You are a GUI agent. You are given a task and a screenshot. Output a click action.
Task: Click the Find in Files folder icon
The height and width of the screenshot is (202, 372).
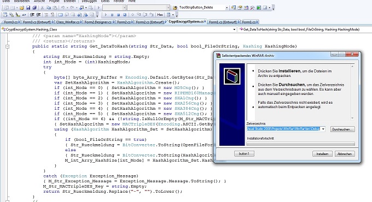coord(175,8)
